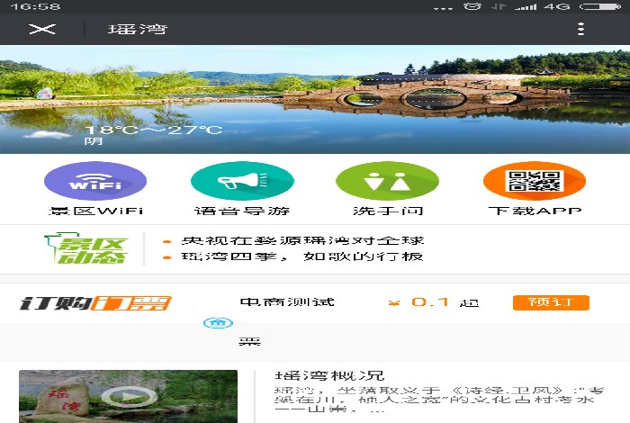This screenshot has width=630, height=423.
Task: Tap the 景区WiFi text label
Action: [95, 211]
